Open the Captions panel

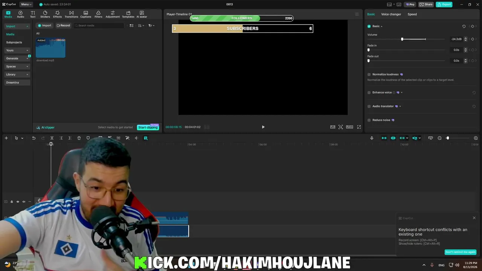click(x=85, y=14)
